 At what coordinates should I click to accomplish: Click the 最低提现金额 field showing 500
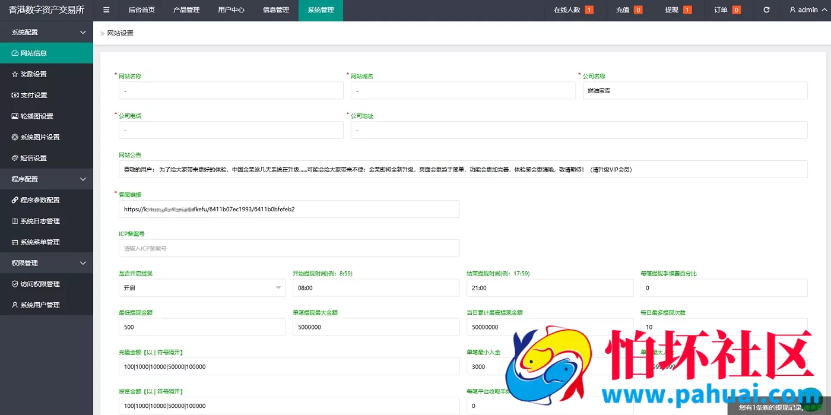tap(202, 327)
